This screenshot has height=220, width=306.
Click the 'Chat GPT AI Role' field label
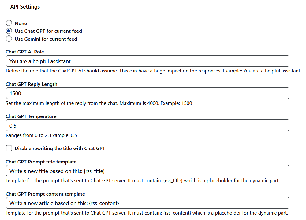click(25, 52)
